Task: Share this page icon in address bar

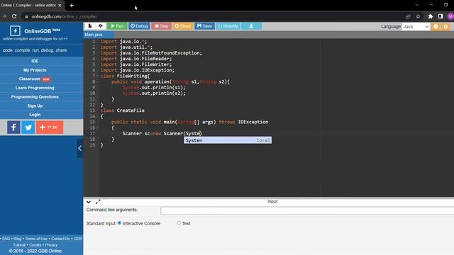Action: tap(408, 16)
